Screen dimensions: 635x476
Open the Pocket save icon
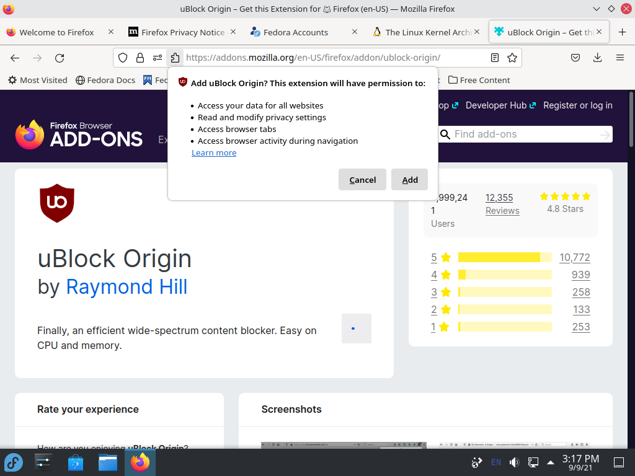[x=575, y=58]
